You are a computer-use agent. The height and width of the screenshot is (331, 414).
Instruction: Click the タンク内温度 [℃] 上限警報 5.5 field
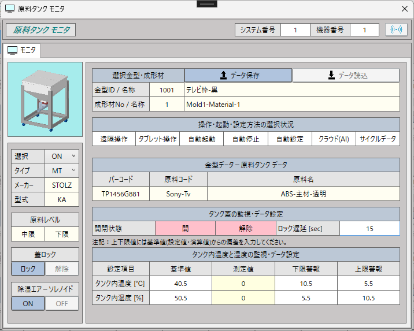pos(368,284)
